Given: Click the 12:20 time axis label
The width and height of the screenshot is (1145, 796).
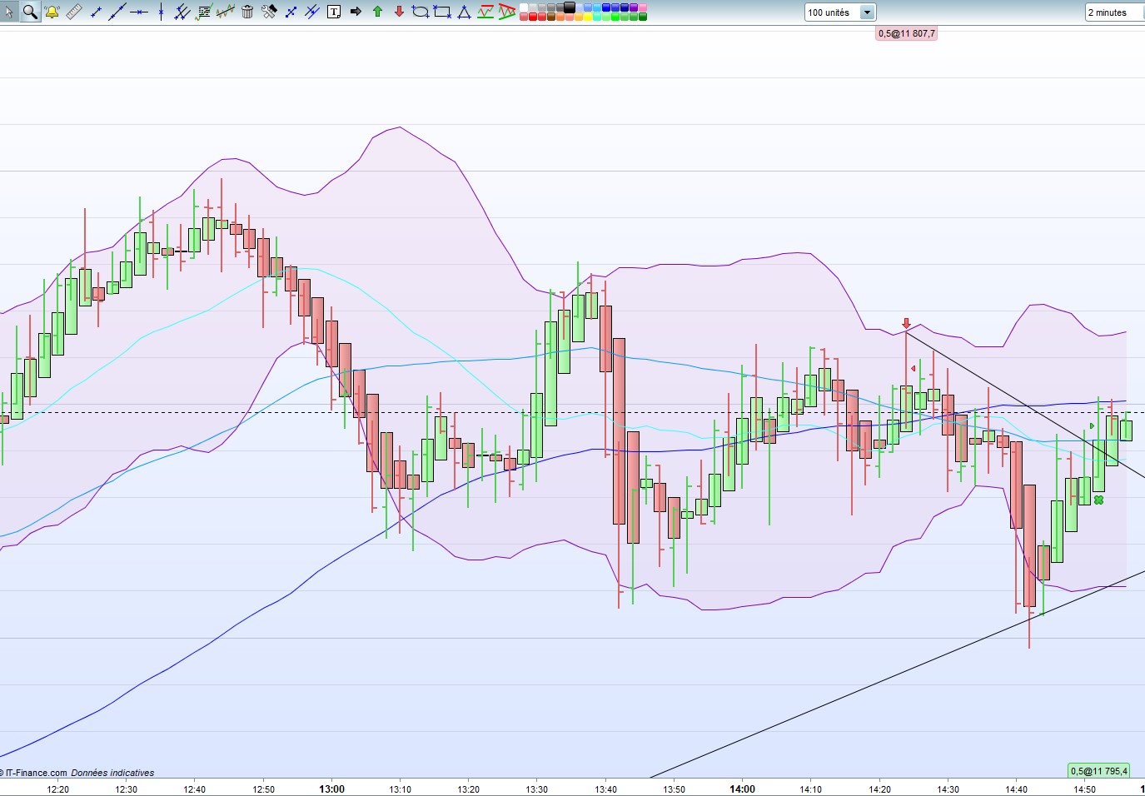Looking at the screenshot, I should click(x=58, y=789).
